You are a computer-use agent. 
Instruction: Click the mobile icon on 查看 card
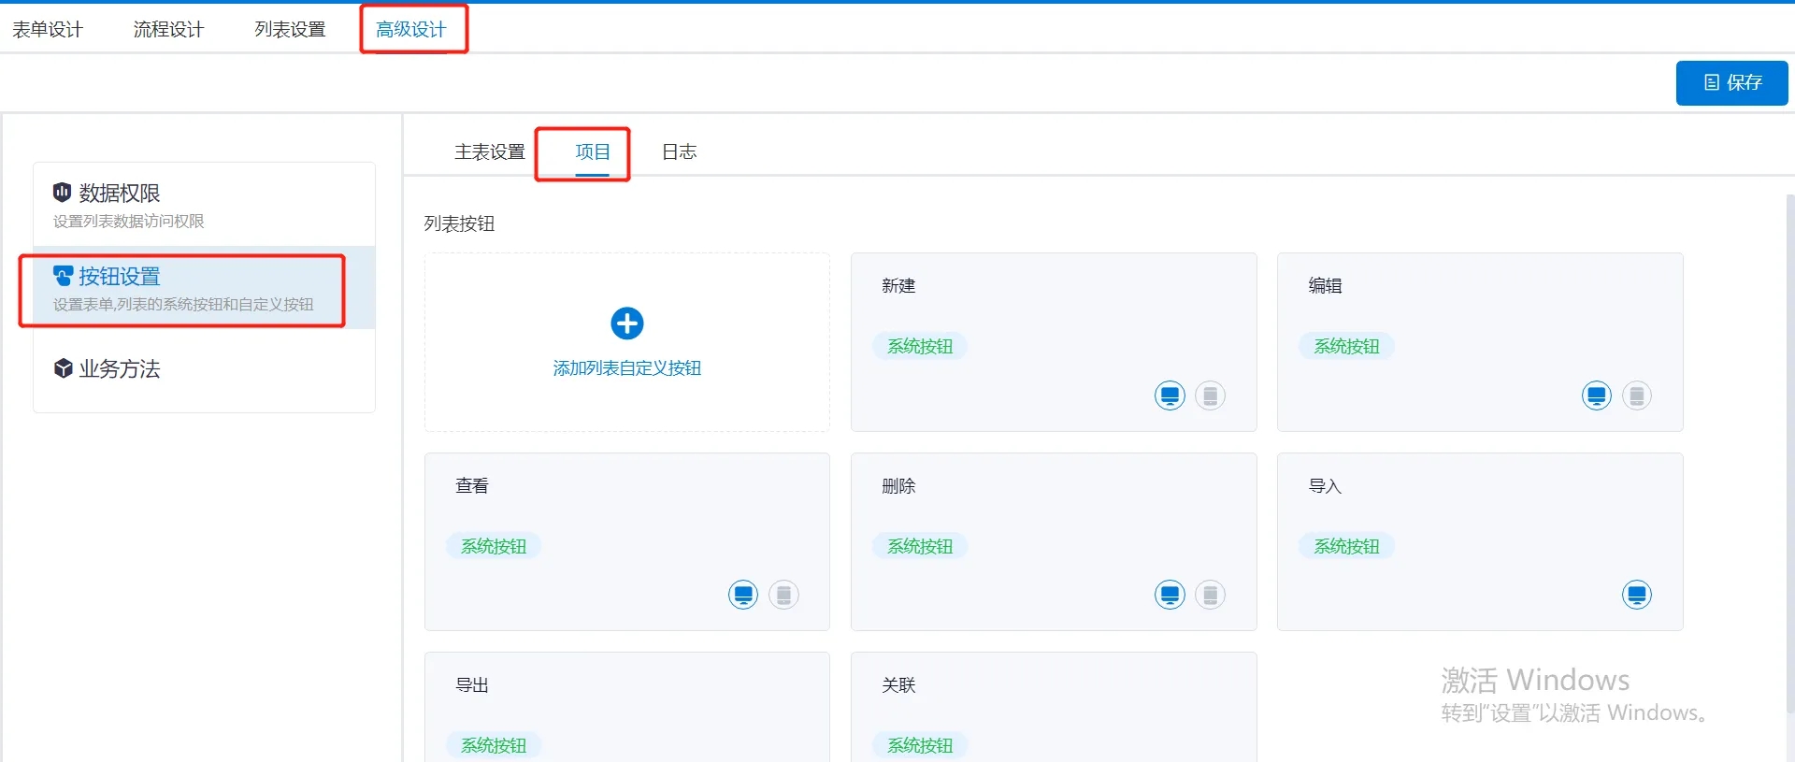click(783, 595)
